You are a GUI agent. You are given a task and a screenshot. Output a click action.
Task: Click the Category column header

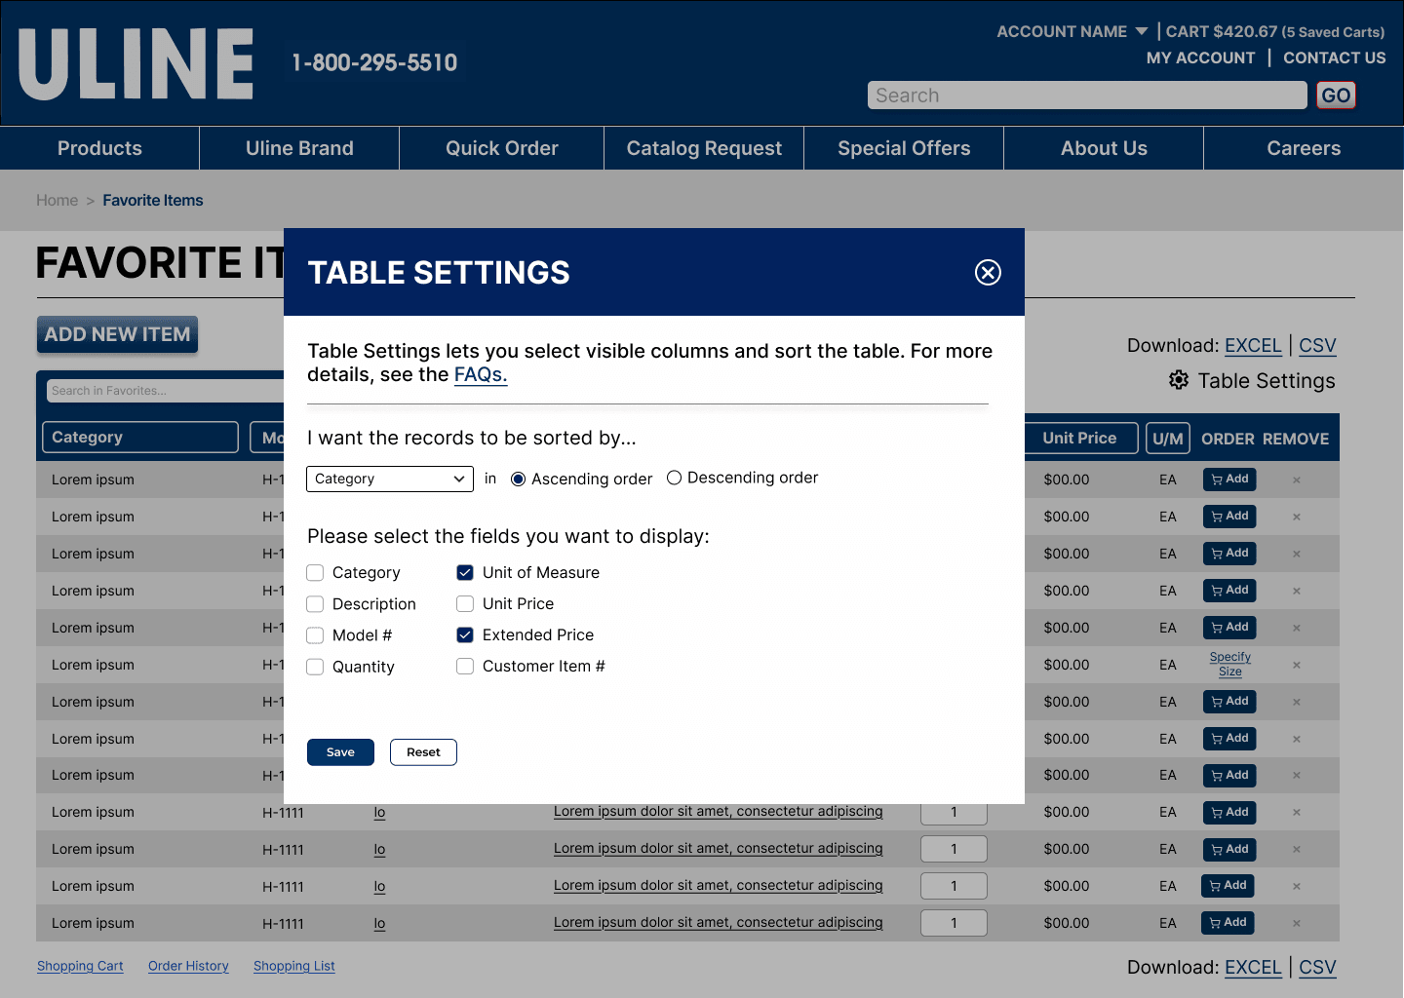pos(140,438)
